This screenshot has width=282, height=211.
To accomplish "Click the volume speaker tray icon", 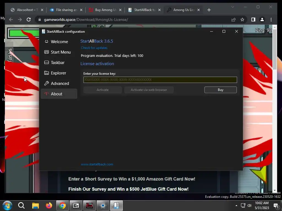I will click(x=250, y=206).
